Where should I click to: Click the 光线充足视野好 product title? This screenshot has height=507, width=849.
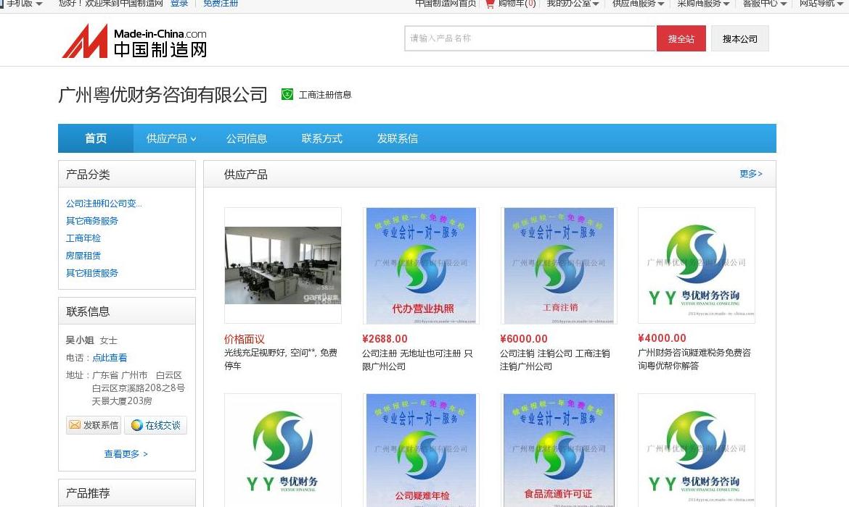point(281,359)
